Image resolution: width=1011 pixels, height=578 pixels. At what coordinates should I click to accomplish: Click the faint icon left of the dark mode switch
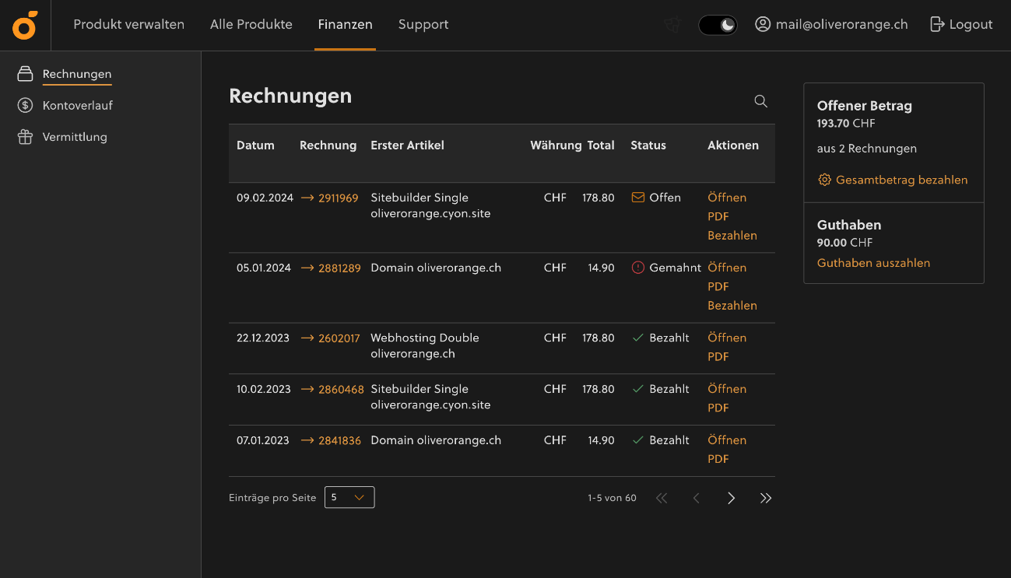(672, 25)
